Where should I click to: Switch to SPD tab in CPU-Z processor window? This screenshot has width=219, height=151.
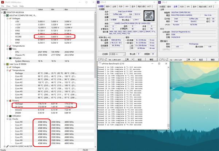tap(127, 7)
